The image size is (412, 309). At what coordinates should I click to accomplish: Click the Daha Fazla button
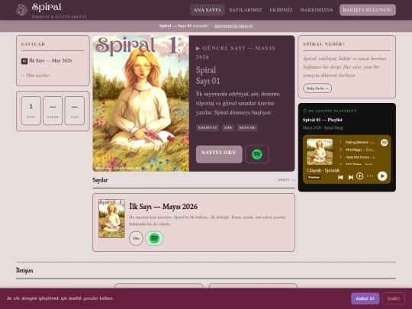pyautogui.click(x=317, y=89)
